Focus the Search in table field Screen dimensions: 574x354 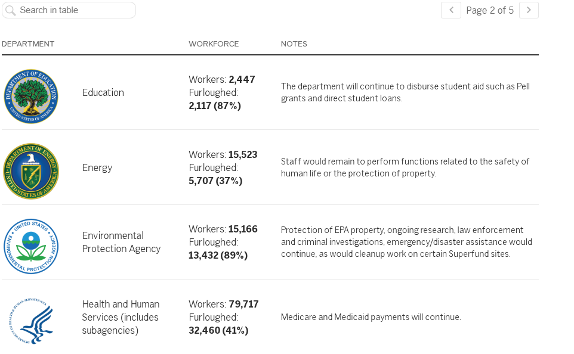click(75, 10)
